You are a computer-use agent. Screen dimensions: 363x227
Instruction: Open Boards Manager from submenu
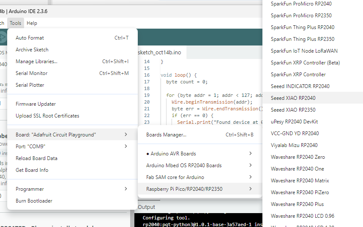(166, 135)
